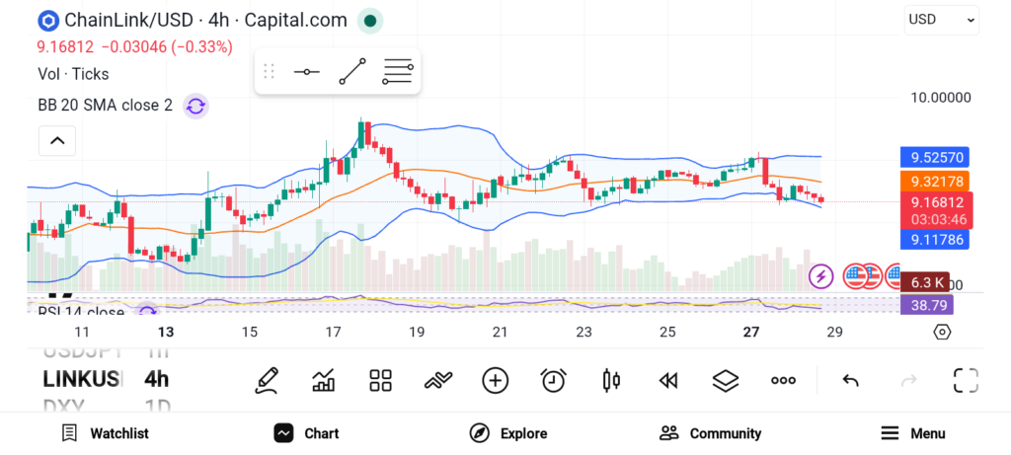Open the alarm clock alert icon

coord(553,380)
